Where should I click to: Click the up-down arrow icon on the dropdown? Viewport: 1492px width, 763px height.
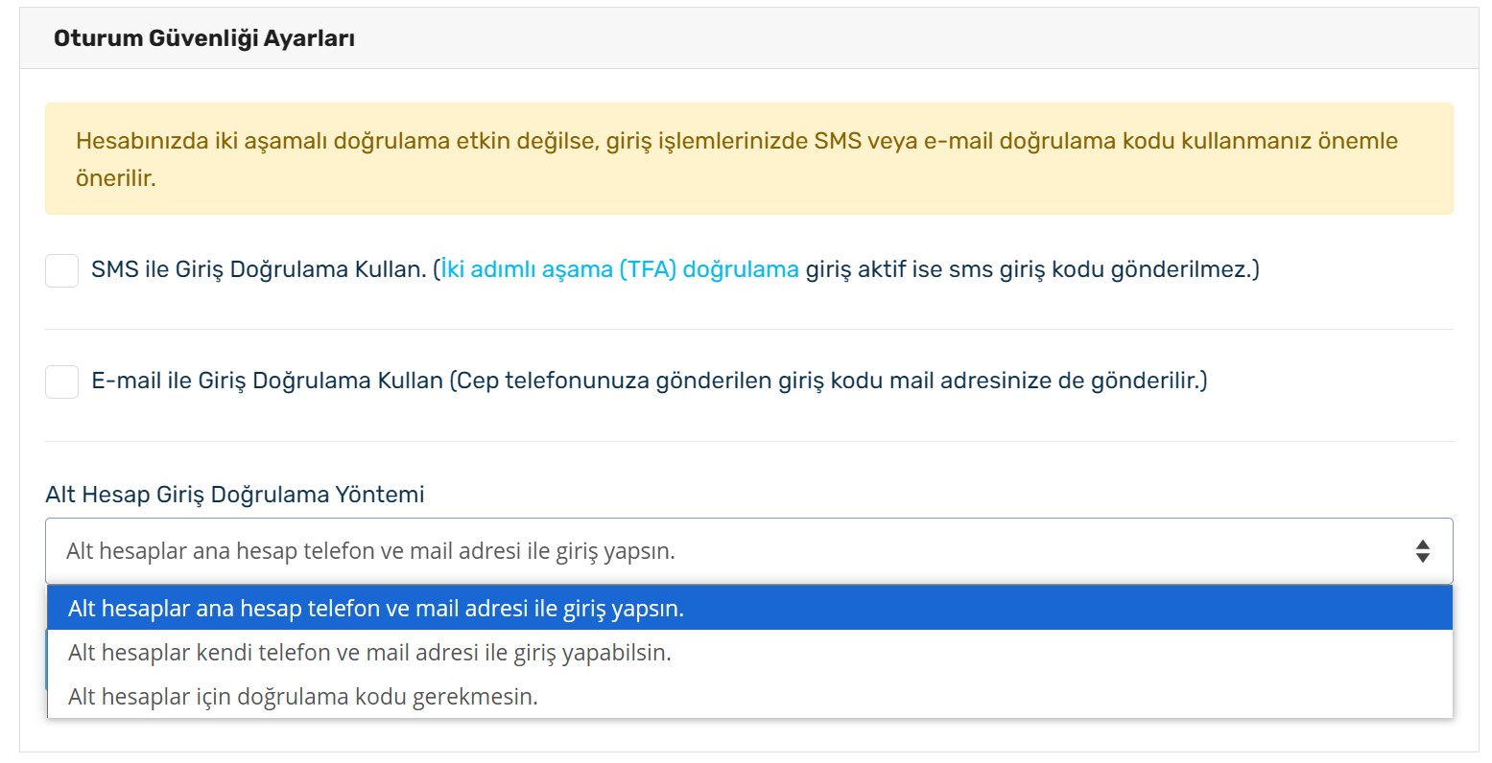click(1423, 551)
